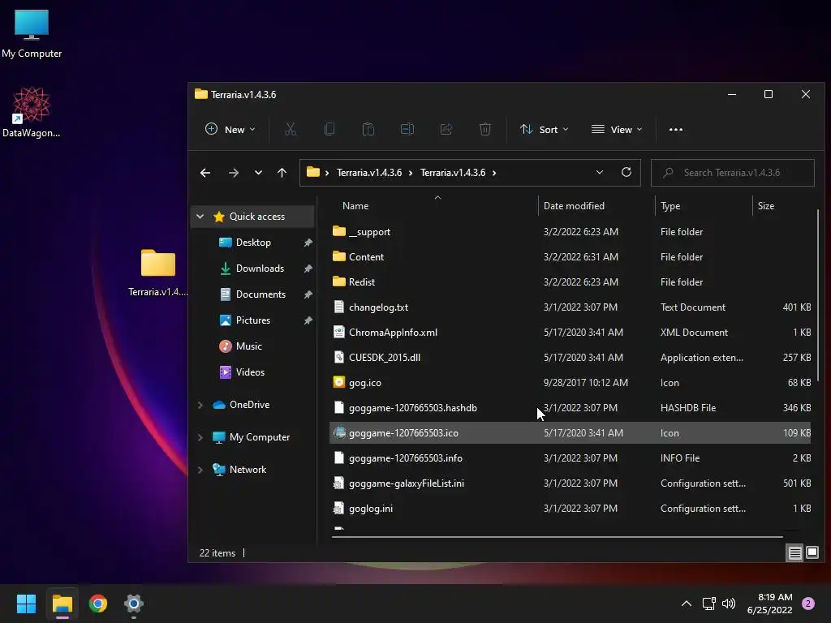Viewport: 831px width, 623px height.
Task: Click in the Search Terraria box
Action: [x=733, y=173]
